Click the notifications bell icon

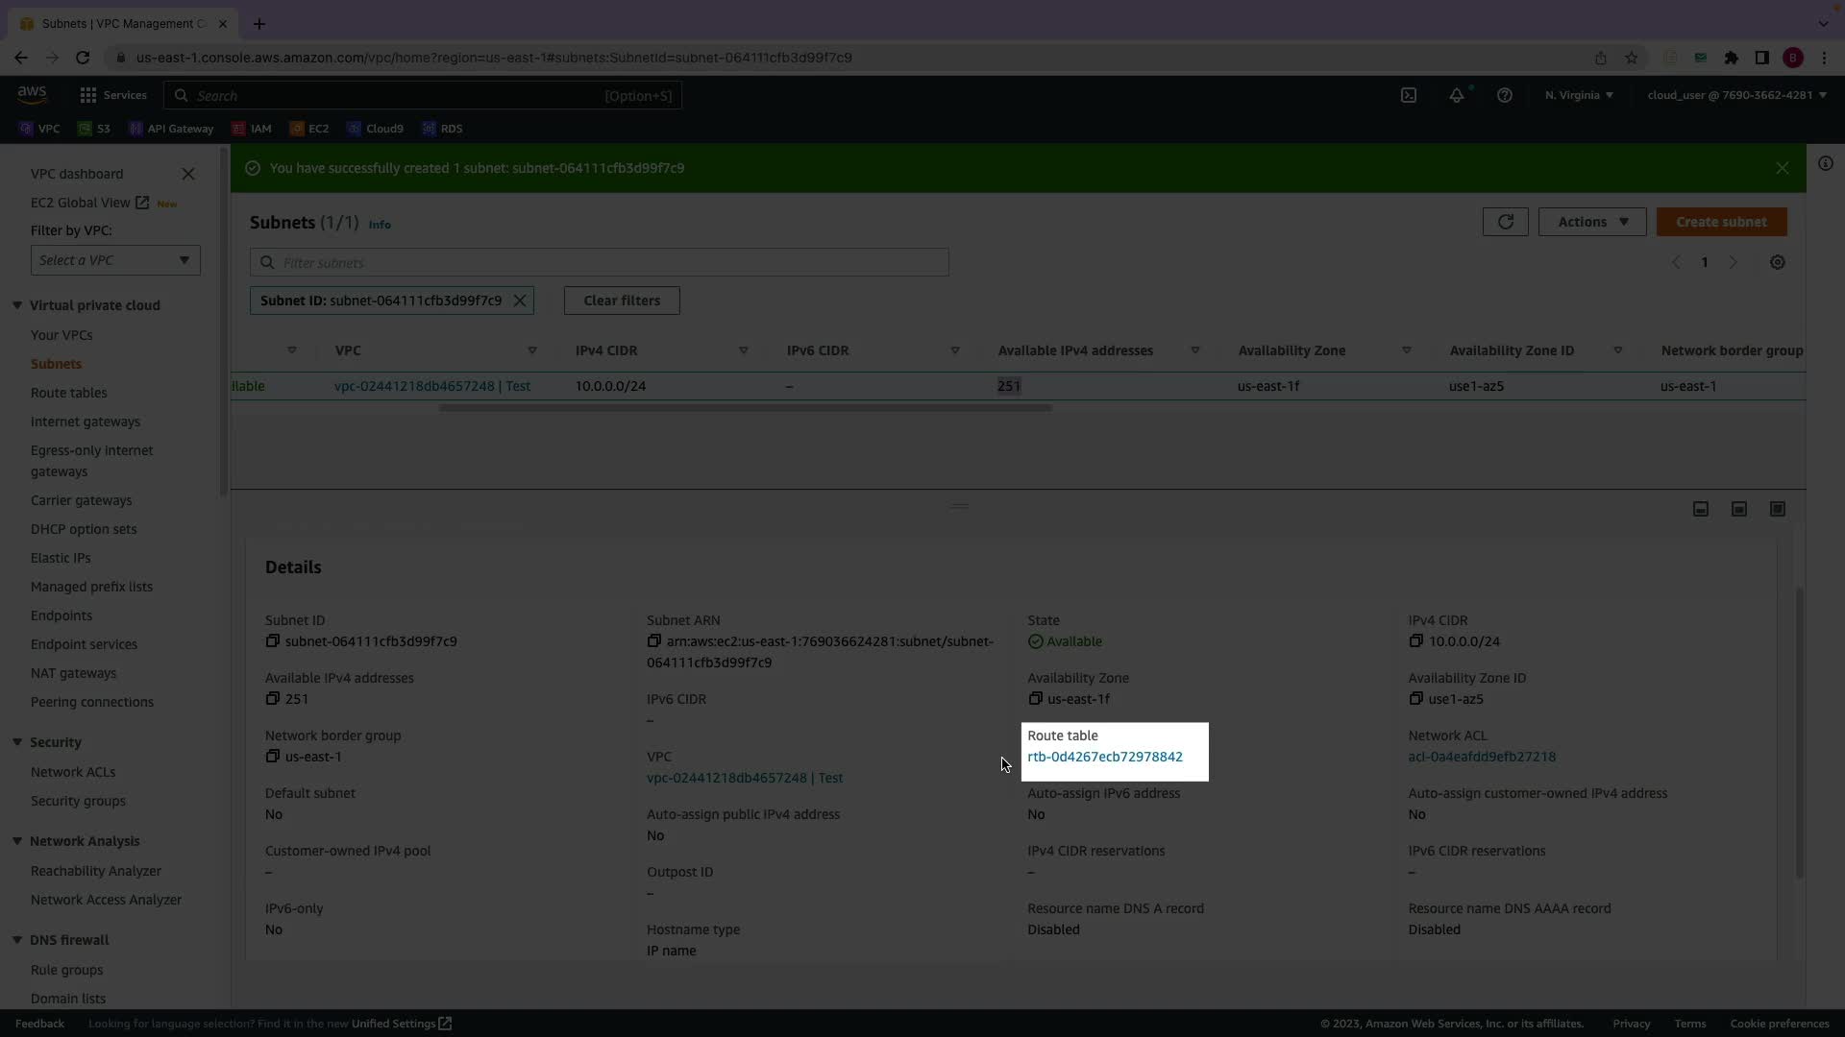pyautogui.click(x=1457, y=95)
